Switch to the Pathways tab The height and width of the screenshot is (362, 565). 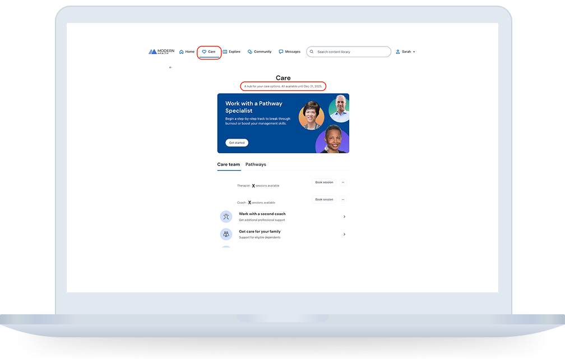coord(256,164)
